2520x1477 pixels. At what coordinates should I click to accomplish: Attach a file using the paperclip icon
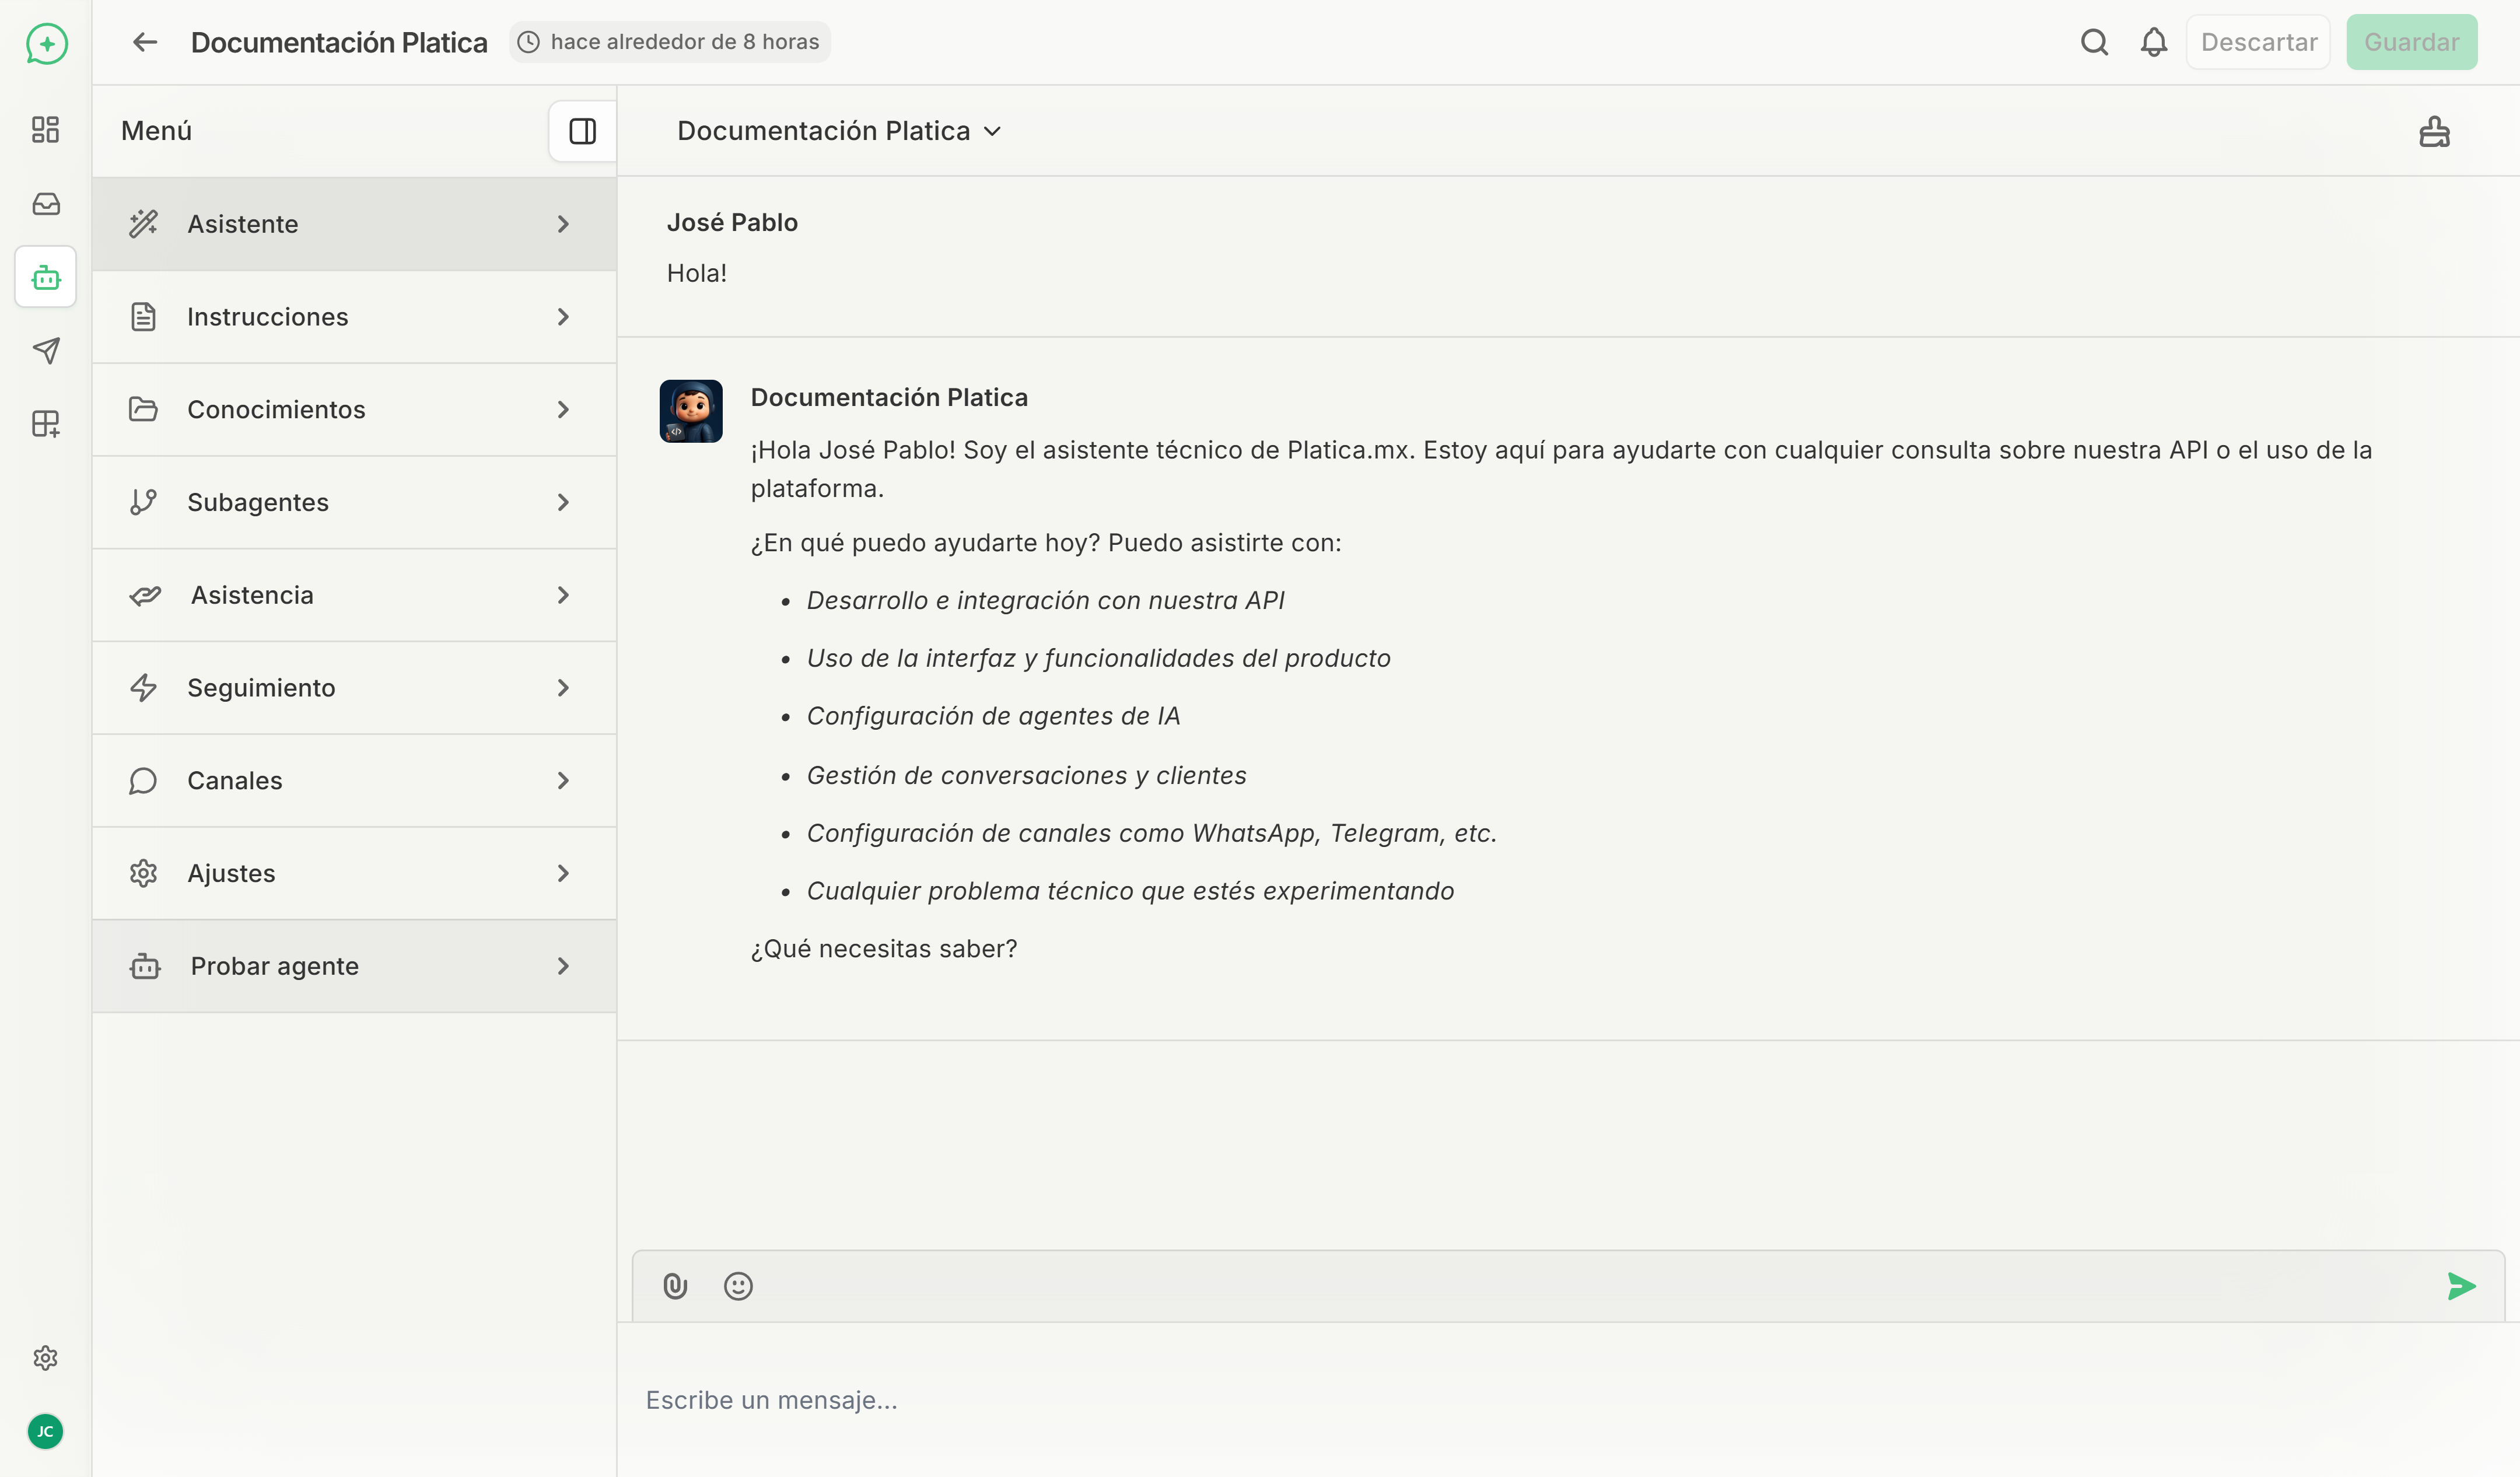tap(675, 1285)
